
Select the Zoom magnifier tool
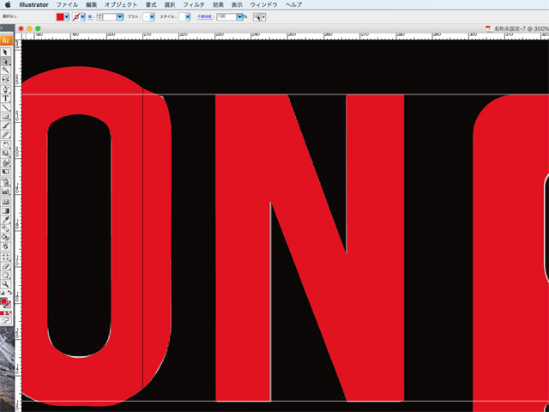click(6, 283)
